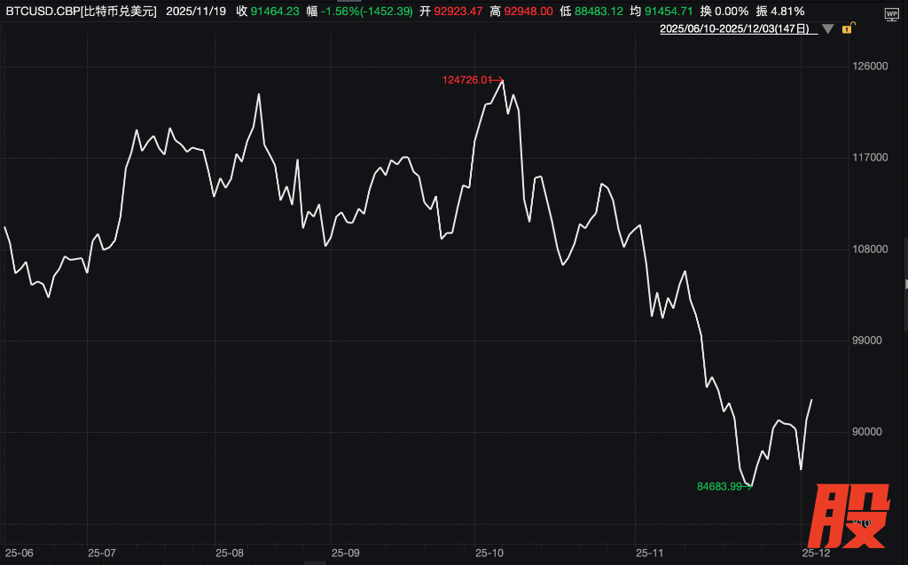Click the closing price 91464.23 value
Screen dimensions: 908x565
click(274, 12)
